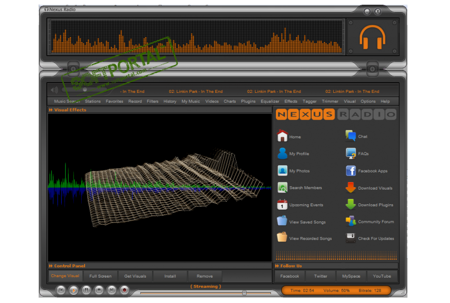Click the Get Visuals button
Screen dimensions: 450x303
coord(135,276)
